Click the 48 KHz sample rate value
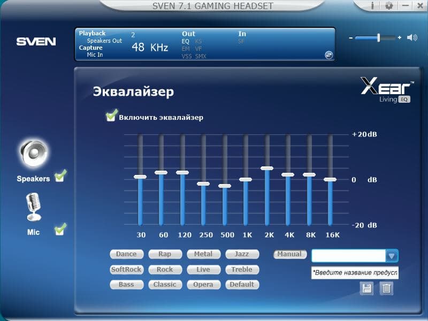The height and width of the screenshot is (321, 428). click(150, 48)
